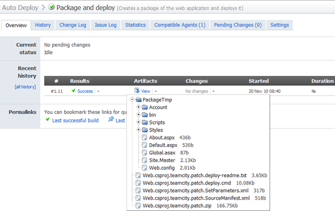Open Web.csproj.teamcity.patch.SourceManifest.xml
The height and width of the screenshot is (211, 335).
196,198
